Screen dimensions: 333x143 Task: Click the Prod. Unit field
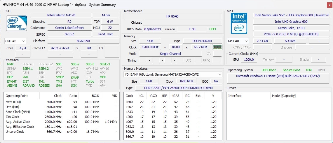tap(106, 34)
